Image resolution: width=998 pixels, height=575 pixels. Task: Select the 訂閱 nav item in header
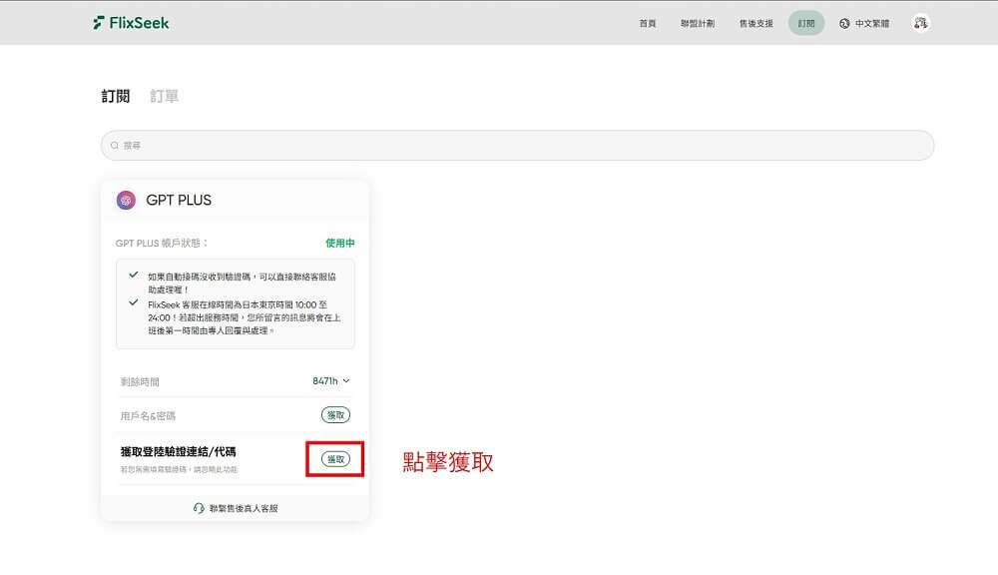coord(805,23)
